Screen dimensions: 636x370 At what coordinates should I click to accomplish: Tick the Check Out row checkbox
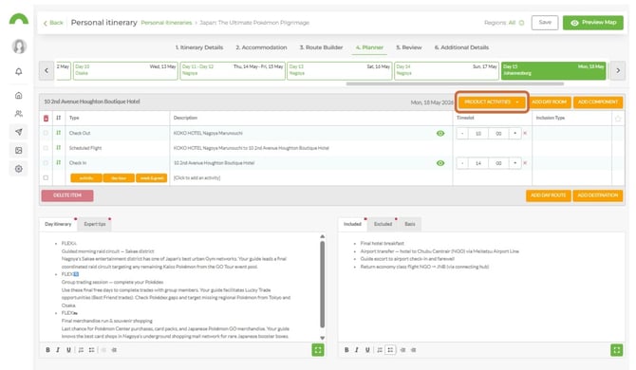coord(46,133)
